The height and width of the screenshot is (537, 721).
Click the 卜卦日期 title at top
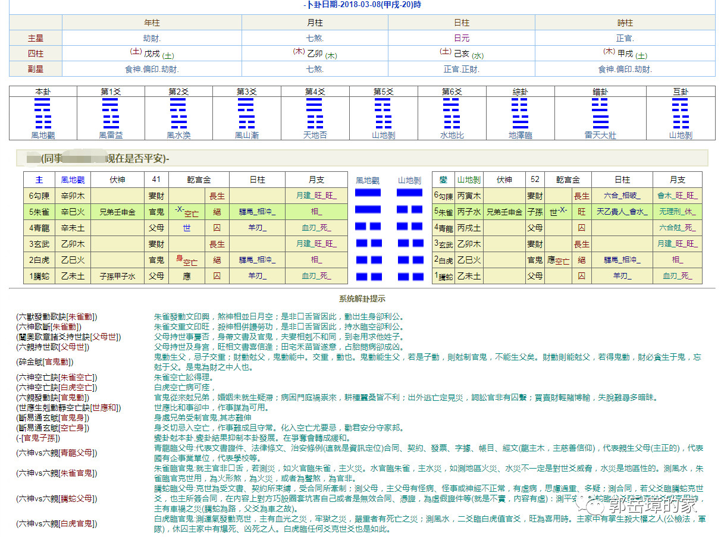tap(360, 5)
